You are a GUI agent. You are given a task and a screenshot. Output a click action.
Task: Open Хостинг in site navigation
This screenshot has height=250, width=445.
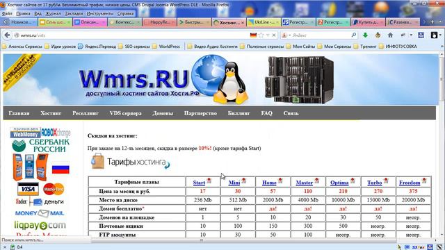tap(51, 113)
